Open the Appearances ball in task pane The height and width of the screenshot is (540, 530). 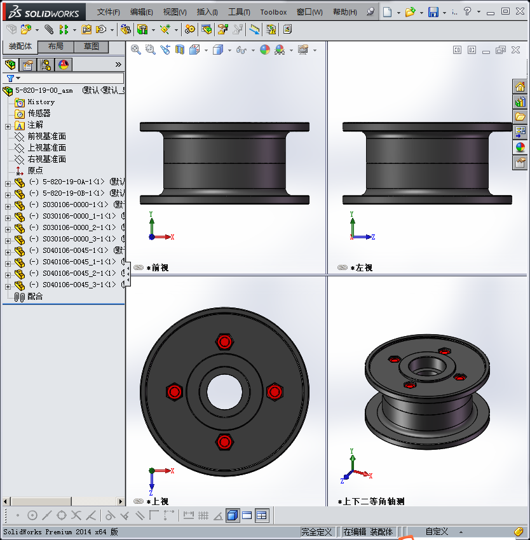pos(520,148)
